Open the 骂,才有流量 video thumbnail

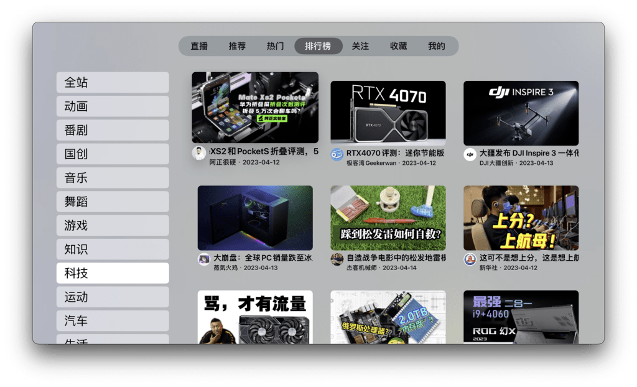(255, 317)
